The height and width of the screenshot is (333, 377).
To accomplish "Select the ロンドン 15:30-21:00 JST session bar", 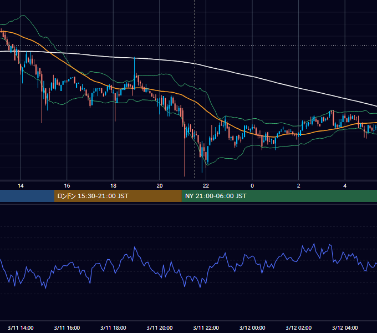I will tap(118, 196).
